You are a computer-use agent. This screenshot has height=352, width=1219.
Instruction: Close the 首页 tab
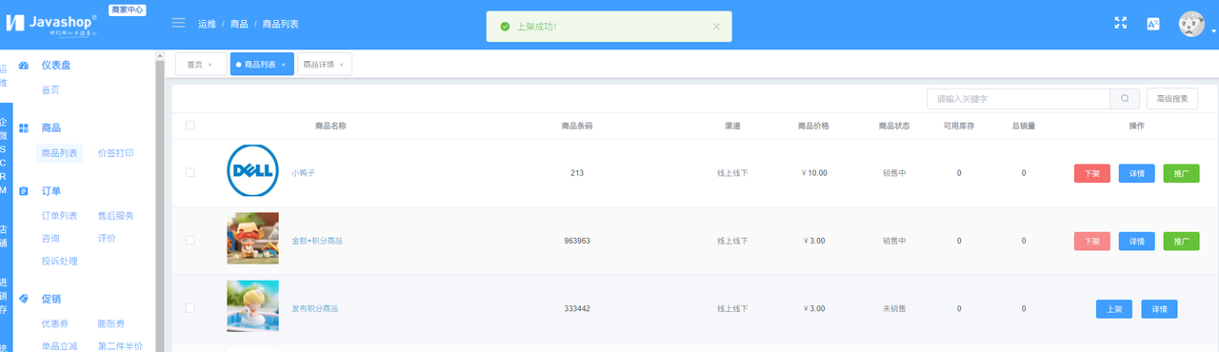(210, 65)
